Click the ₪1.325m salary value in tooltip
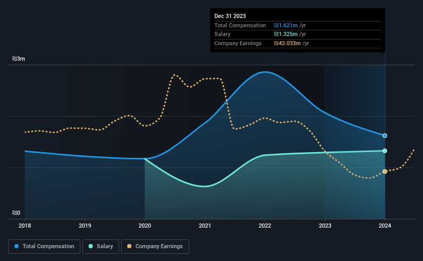The height and width of the screenshot is (261, 423). [x=285, y=34]
